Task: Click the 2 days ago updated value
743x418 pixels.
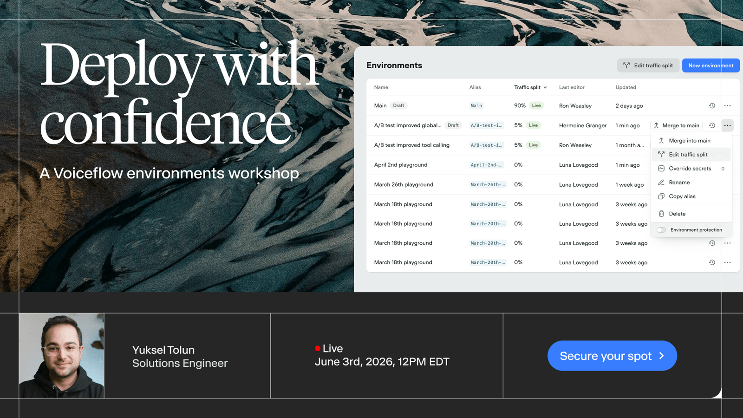Action: (x=629, y=106)
